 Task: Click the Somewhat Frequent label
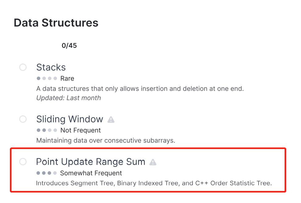[x=91, y=173]
